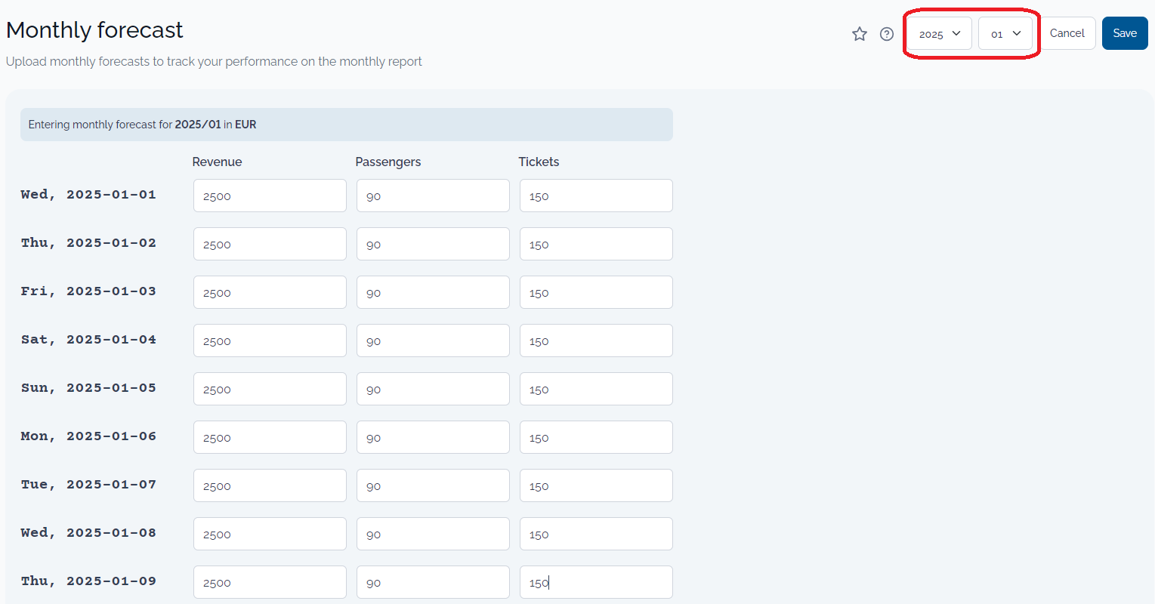
Task: Click Tickets field for 2025-01-03
Action: [596, 292]
